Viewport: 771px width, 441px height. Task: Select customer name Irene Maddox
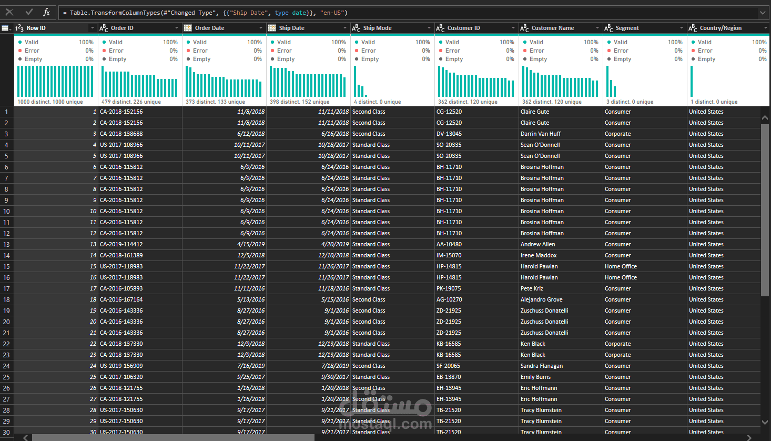click(x=561, y=255)
